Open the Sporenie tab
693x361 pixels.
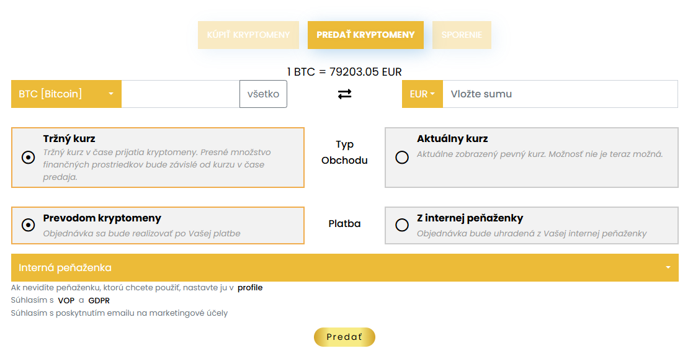tap(462, 35)
